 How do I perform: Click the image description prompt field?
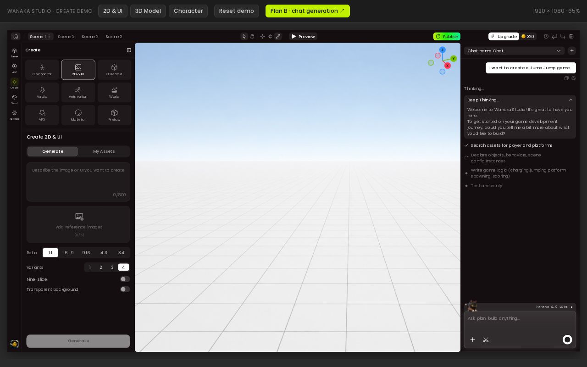pos(78,182)
